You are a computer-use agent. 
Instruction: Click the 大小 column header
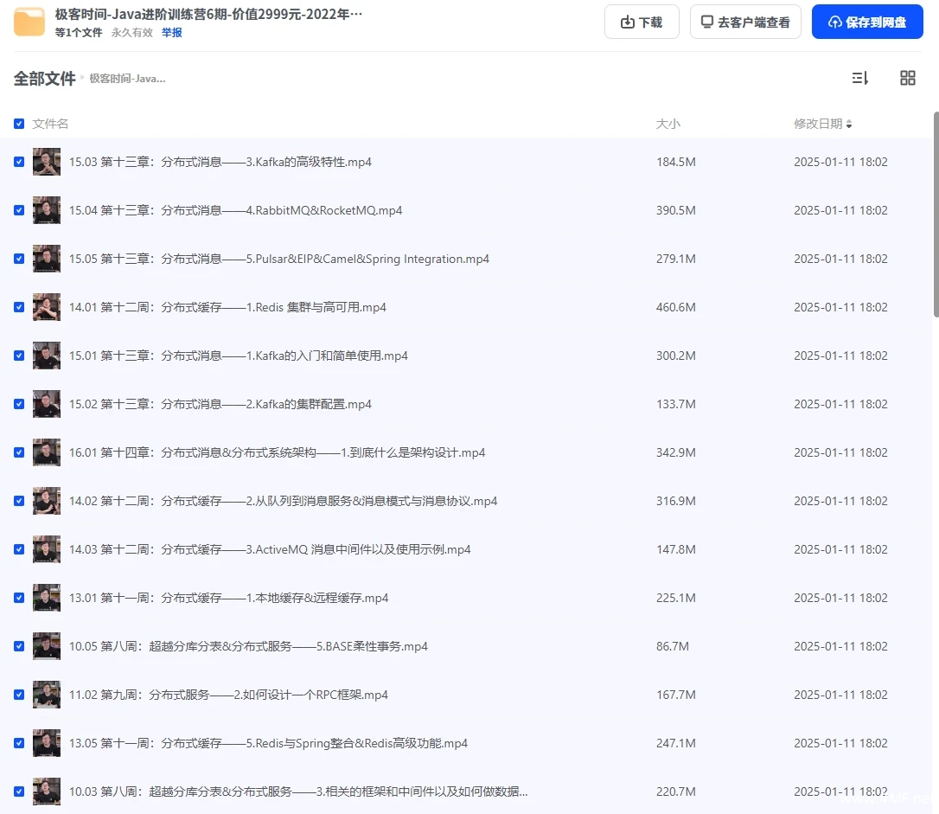pos(668,124)
